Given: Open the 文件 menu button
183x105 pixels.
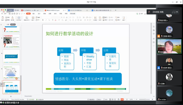Looking at the screenshot, I should (x=4, y=14).
